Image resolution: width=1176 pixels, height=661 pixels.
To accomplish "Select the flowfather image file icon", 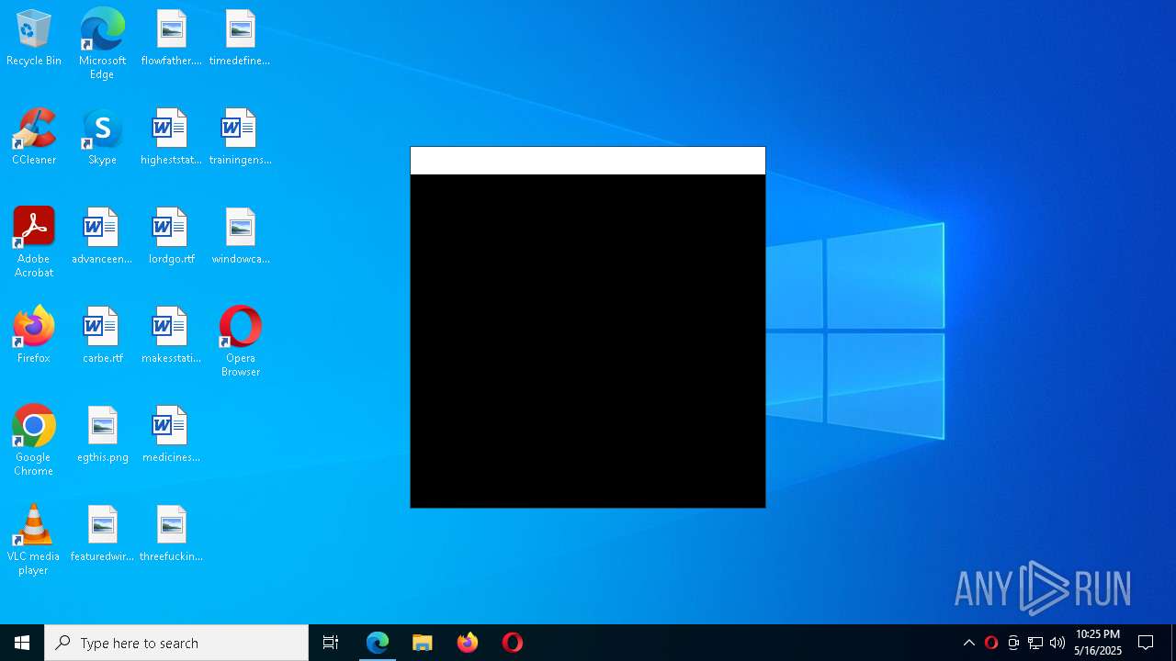I will (x=171, y=39).
